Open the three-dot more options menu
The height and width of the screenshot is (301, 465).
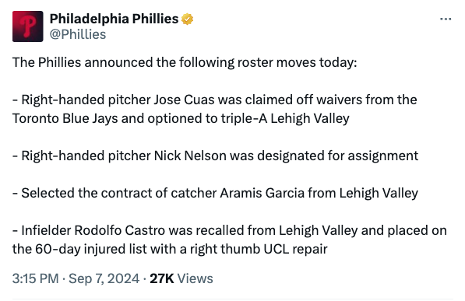click(x=446, y=19)
